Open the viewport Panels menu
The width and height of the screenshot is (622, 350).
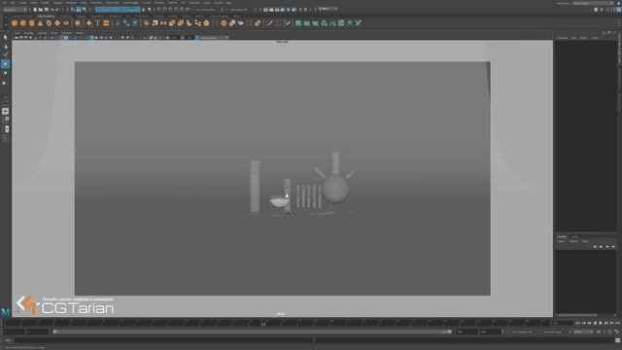point(80,33)
